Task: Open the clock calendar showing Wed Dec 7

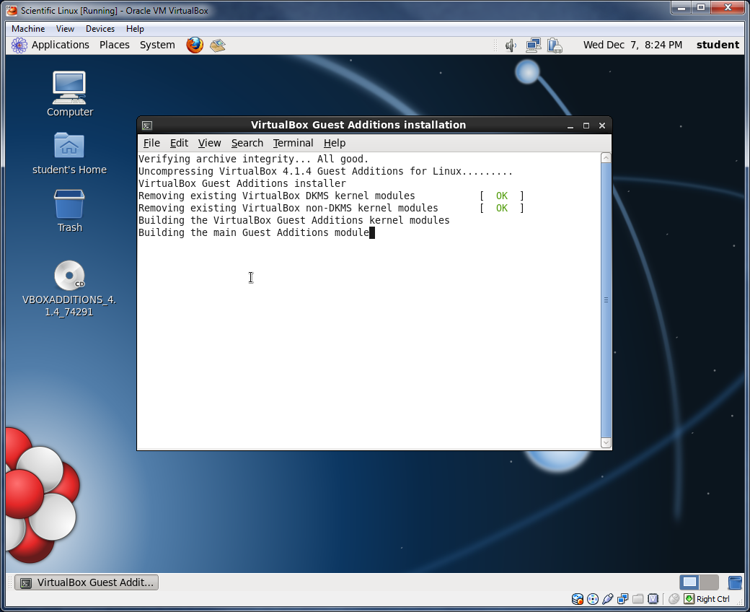Action: 632,45
